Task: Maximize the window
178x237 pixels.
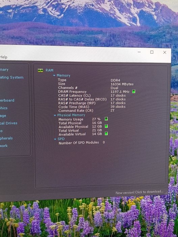Action: pos(152,52)
